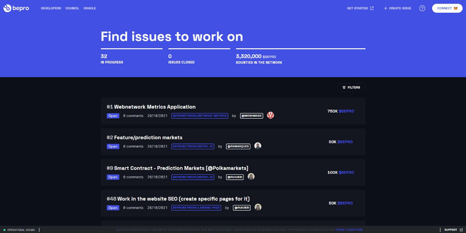Open issue #1 Webnetwork Metrics Application
The image size is (466, 233).
pyautogui.click(x=154, y=107)
